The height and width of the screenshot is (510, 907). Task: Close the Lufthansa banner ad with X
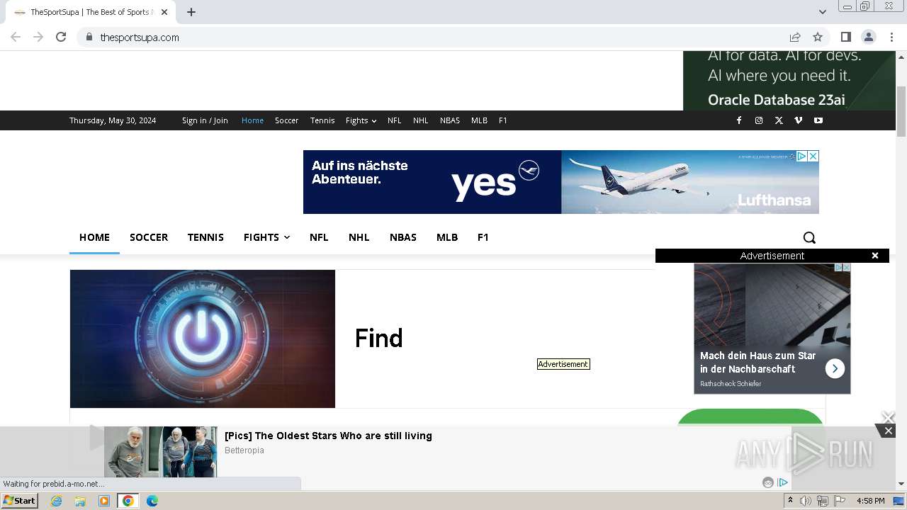(813, 156)
